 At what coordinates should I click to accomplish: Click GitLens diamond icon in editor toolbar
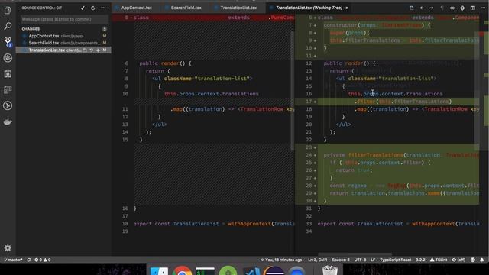(462, 8)
